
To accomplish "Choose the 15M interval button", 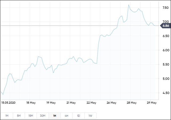I will click(x=31, y=115).
